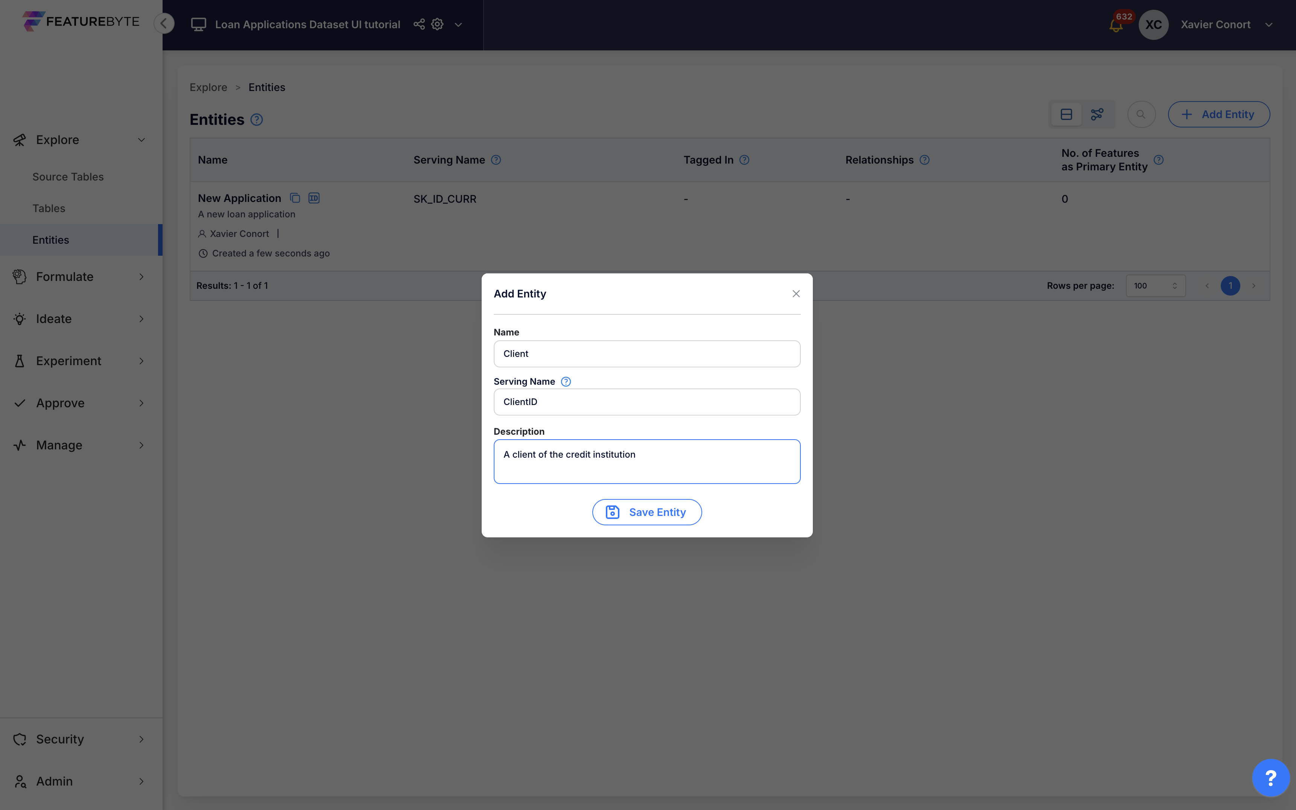The width and height of the screenshot is (1296, 810).
Task: Click the Serving Name help icon in dialog
Action: (566, 381)
